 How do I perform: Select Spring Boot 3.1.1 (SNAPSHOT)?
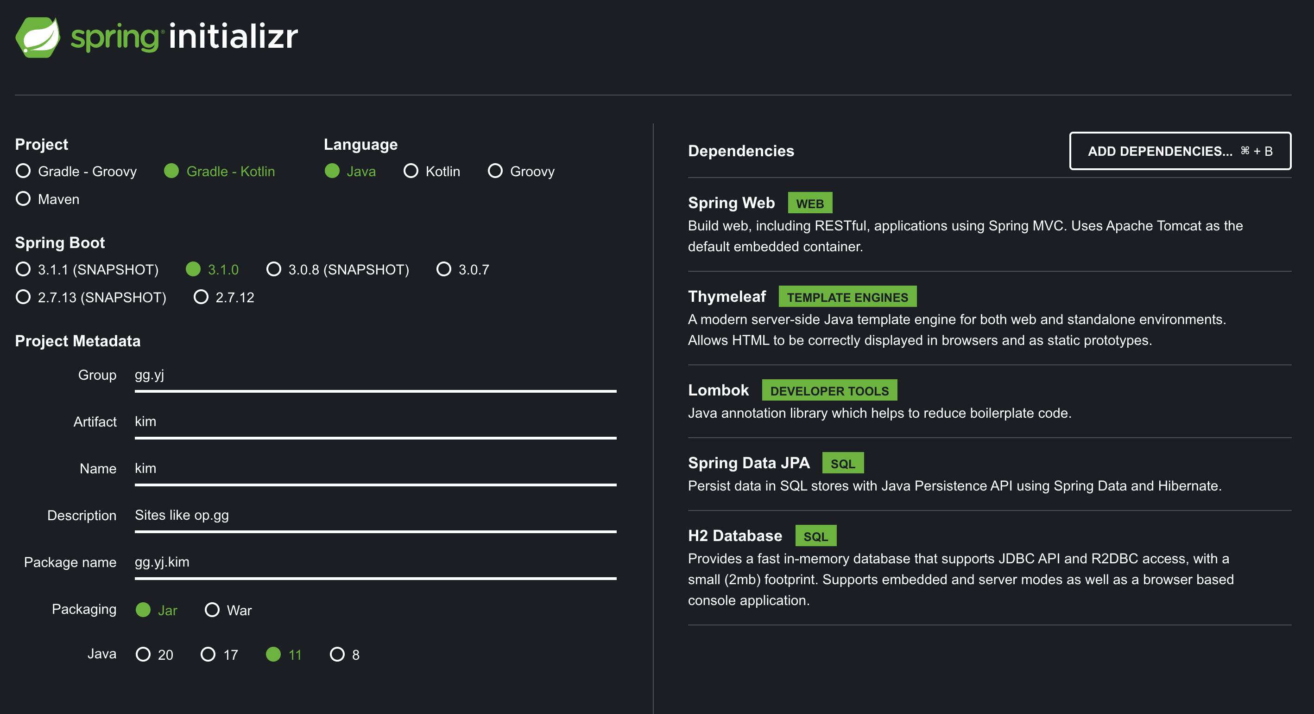[x=87, y=269]
